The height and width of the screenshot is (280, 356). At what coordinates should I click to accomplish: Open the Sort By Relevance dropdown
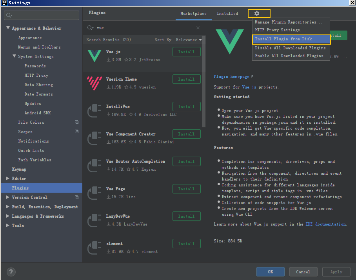point(178,40)
